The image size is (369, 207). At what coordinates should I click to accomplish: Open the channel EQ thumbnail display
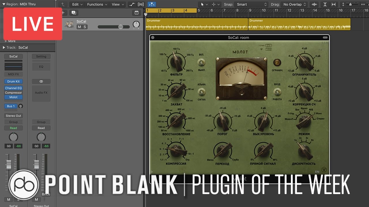point(13,66)
